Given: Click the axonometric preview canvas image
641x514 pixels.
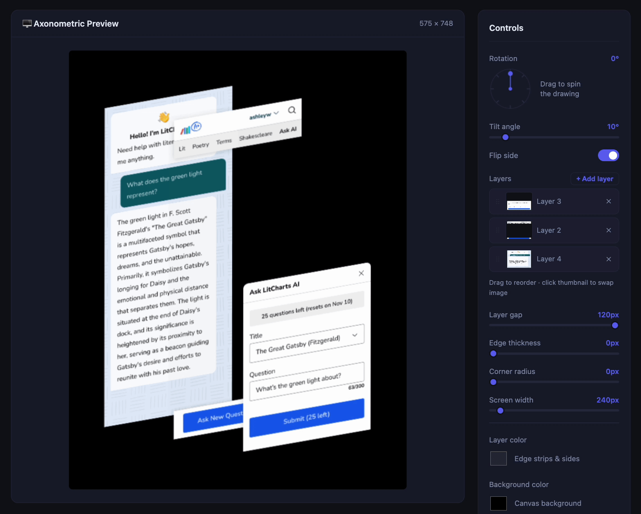Looking at the screenshot, I should pos(238,270).
